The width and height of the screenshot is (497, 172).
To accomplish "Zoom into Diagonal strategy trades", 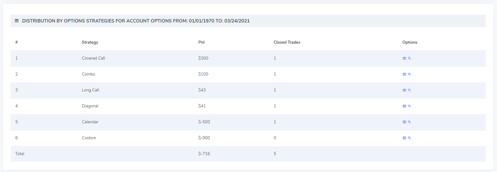I will coord(409,106).
